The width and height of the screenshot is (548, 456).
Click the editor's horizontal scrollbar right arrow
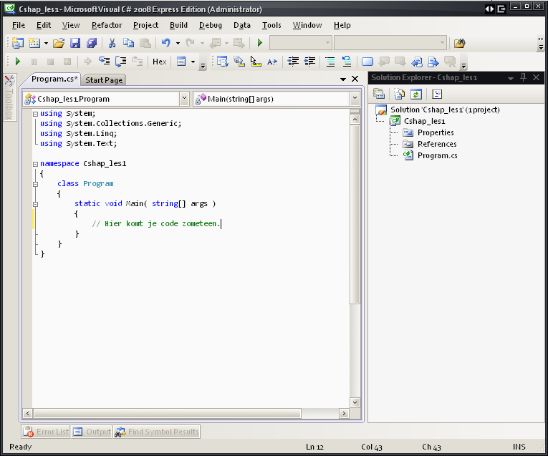[x=344, y=414]
